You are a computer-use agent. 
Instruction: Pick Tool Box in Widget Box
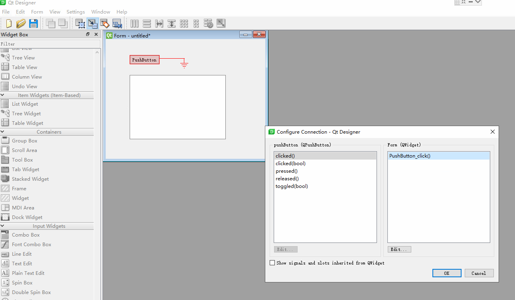click(x=22, y=160)
